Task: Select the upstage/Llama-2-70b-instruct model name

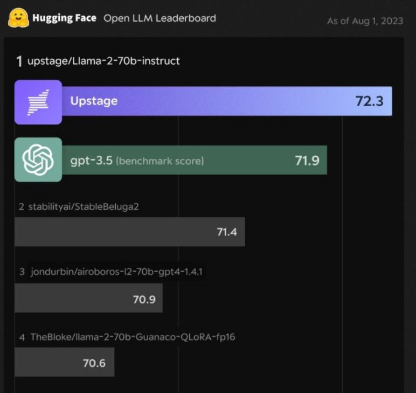Action: pyautogui.click(x=104, y=61)
